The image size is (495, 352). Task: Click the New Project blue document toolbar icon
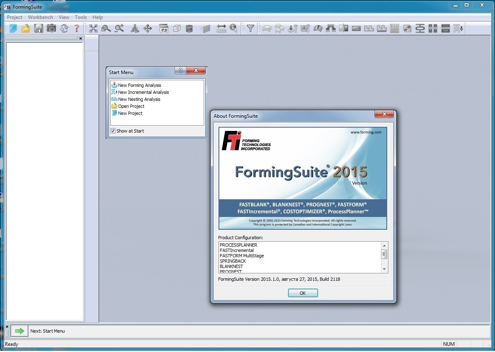pos(14,28)
